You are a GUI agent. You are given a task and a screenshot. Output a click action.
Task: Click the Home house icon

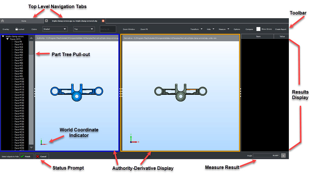[3, 21]
